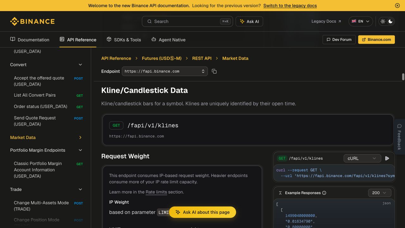405x228 pixels.
Task: Open Accept the offered quote endpoint
Action: 48,81
